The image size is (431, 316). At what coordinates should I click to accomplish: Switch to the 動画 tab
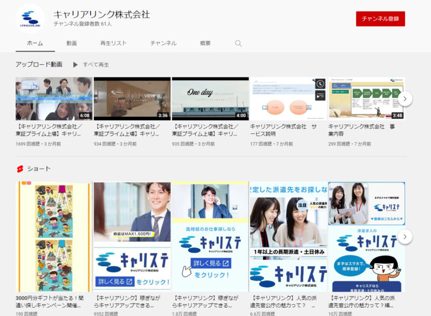click(x=71, y=43)
